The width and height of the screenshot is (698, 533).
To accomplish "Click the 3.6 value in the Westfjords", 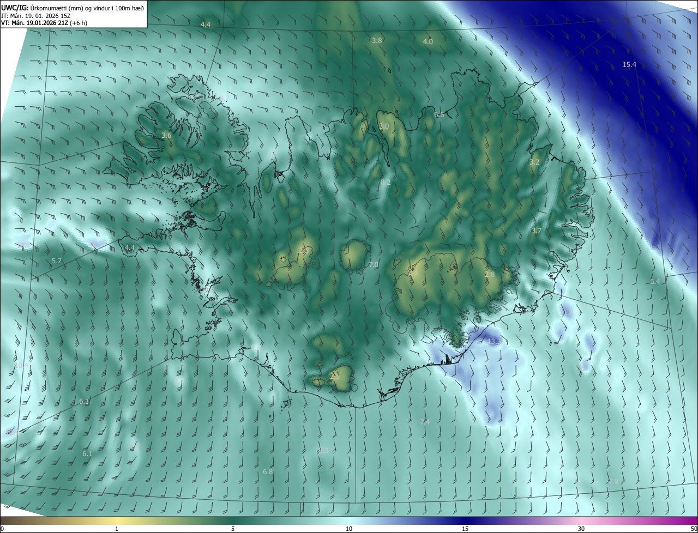I will coord(167,135).
